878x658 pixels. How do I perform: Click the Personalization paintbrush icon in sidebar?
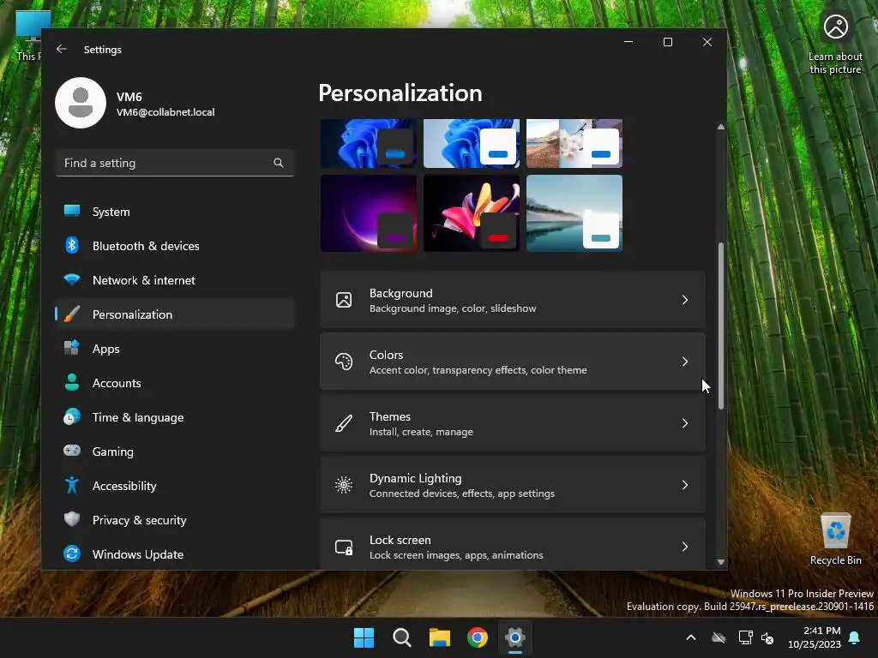click(x=72, y=314)
